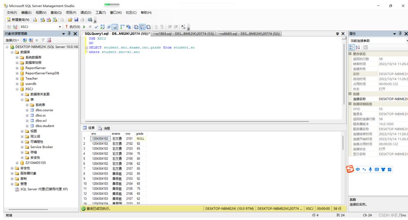Click the New Query (新建查询) toolbar button
The image size is (408, 220).
pos(18,20)
